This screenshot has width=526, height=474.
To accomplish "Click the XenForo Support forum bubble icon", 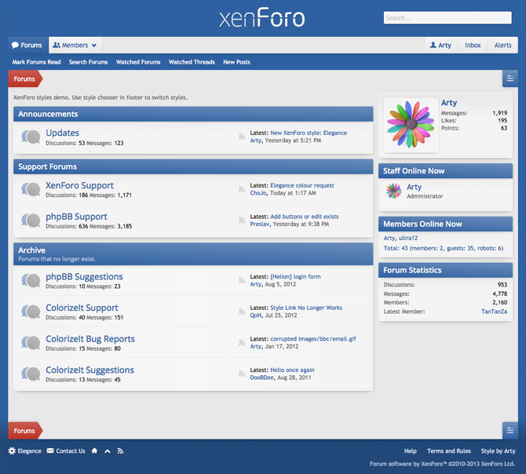I will pyautogui.click(x=31, y=189).
